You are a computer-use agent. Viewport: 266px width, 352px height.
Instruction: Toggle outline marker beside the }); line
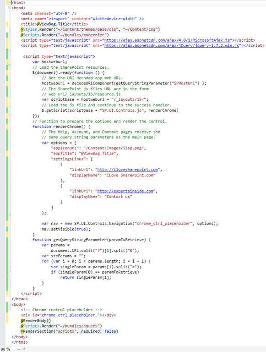[10, 114]
